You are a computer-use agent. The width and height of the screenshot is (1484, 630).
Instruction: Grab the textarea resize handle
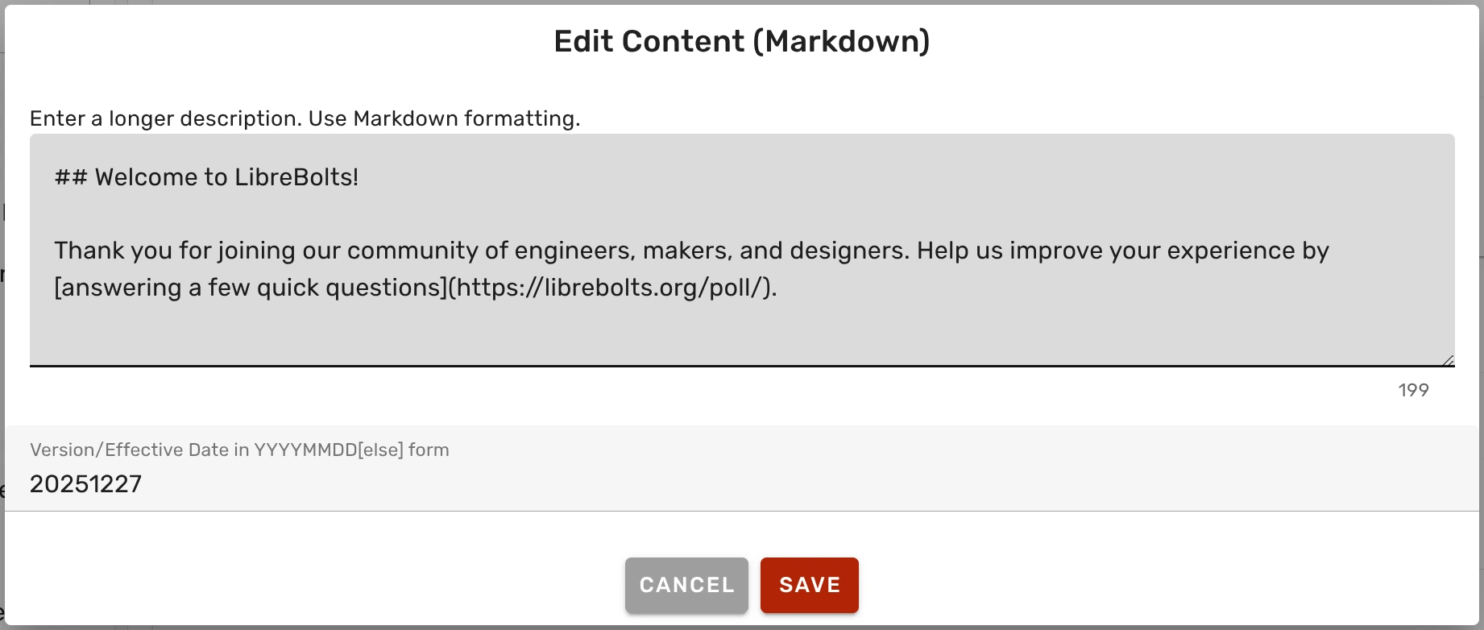click(1448, 360)
